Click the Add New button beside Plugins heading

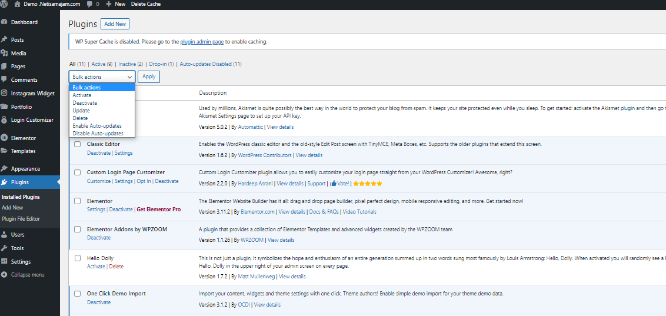[115, 24]
